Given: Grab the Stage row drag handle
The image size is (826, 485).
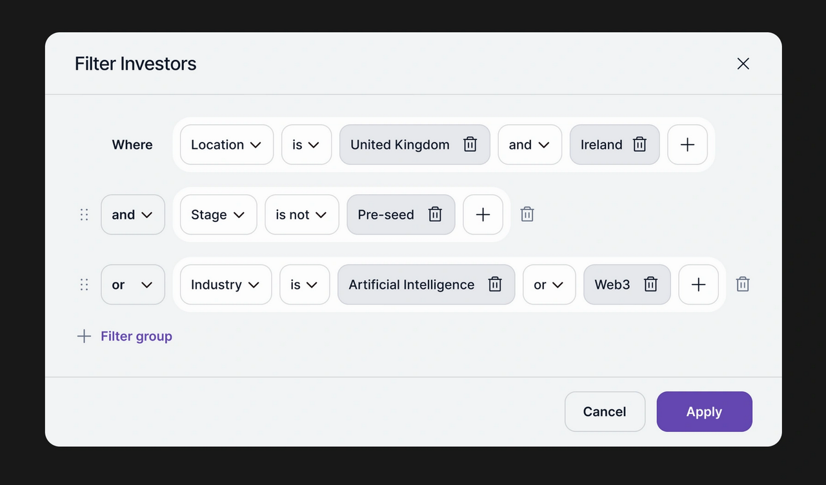Looking at the screenshot, I should (x=84, y=215).
